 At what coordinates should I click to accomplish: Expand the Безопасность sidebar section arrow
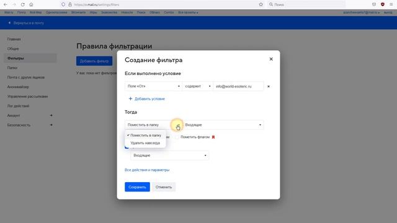point(51,125)
